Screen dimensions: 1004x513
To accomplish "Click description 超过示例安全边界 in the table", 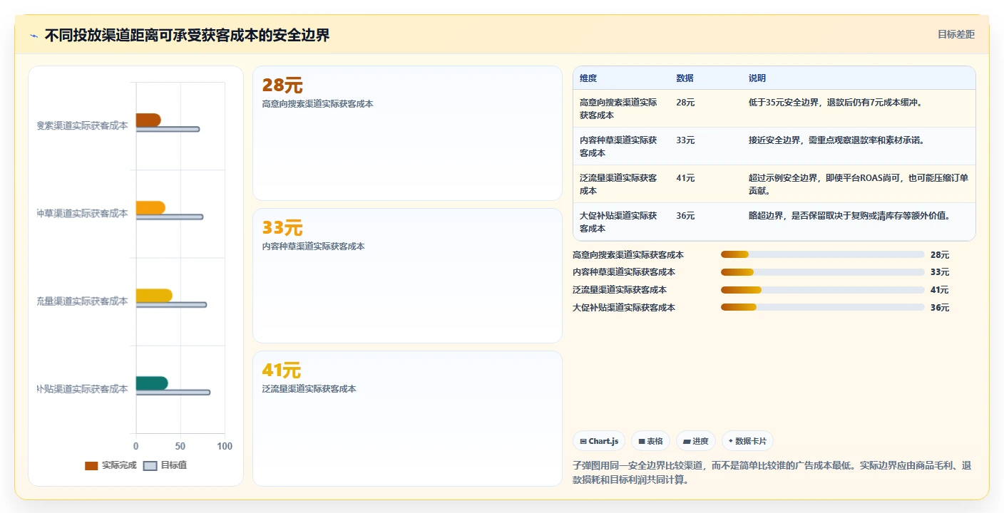I will (x=859, y=184).
